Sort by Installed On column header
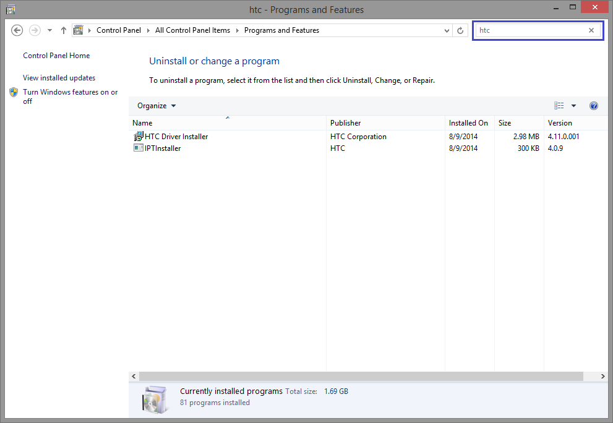The image size is (613, 423). (x=470, y=122)
